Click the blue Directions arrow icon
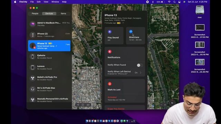The width and height of the screenshot is (221, 124). click(x=131, y=31)
